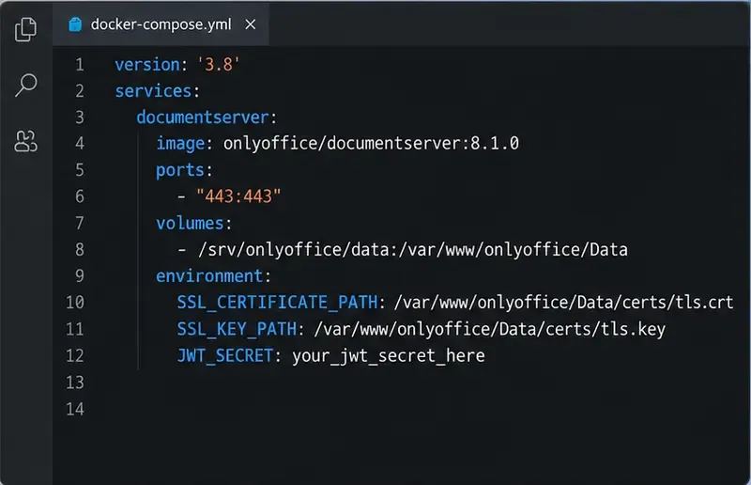Click the 'ports' key
Screen dimensions: 751x485
click(180, 171)
